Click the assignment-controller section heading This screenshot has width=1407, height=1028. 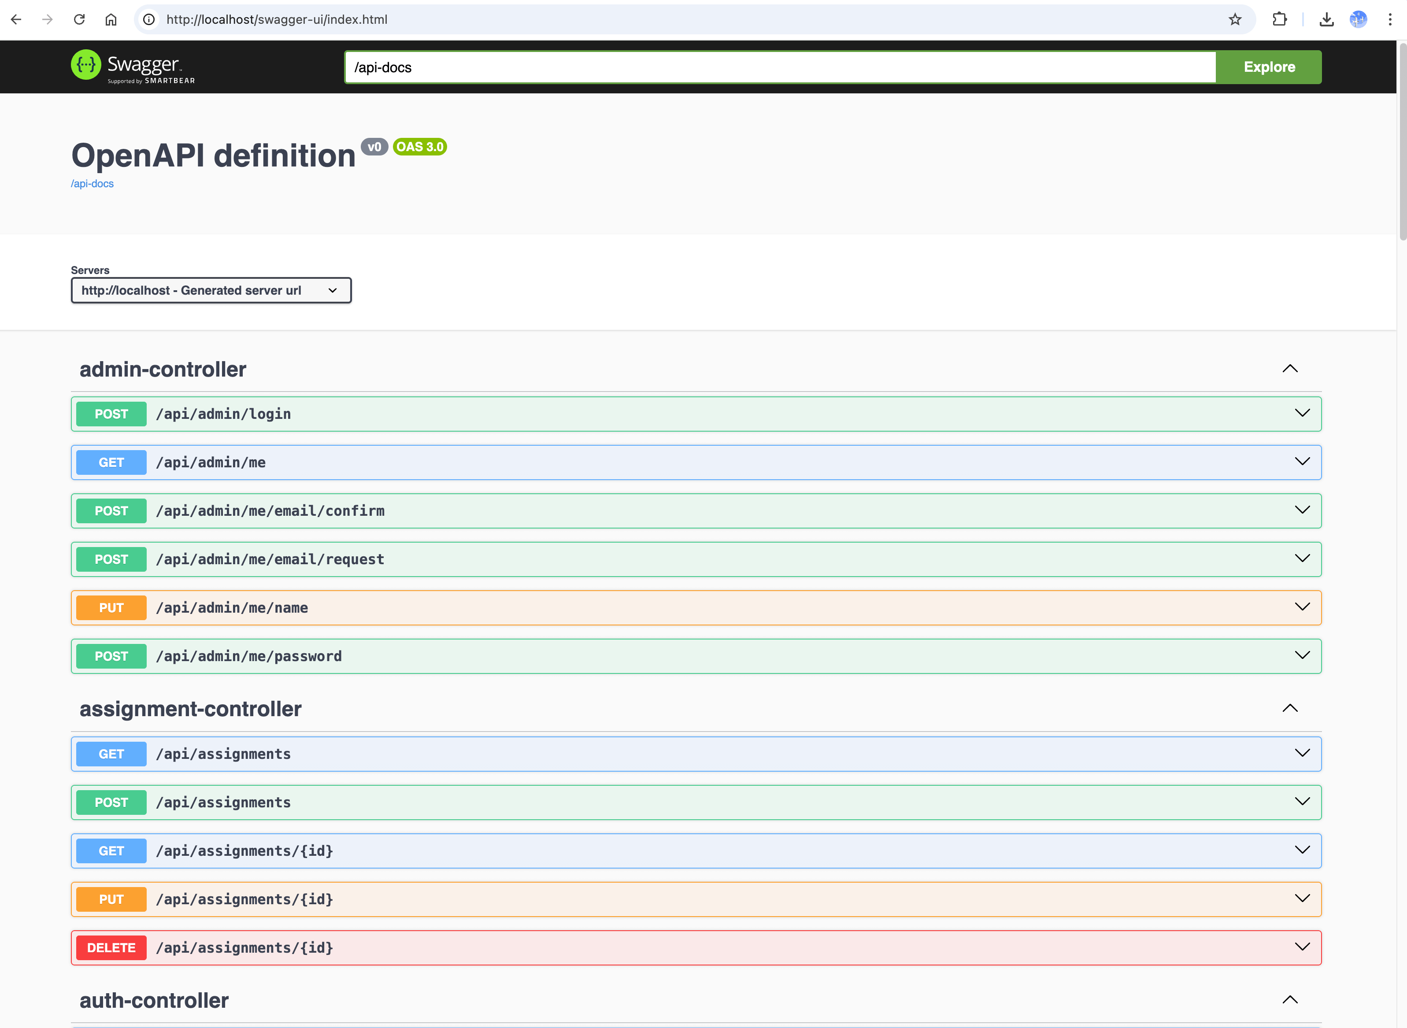click(x=190, y=709)
